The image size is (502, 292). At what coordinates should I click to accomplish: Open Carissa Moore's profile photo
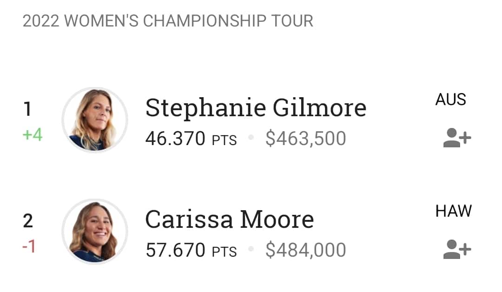pyautogui.click(x=95, y=232)
